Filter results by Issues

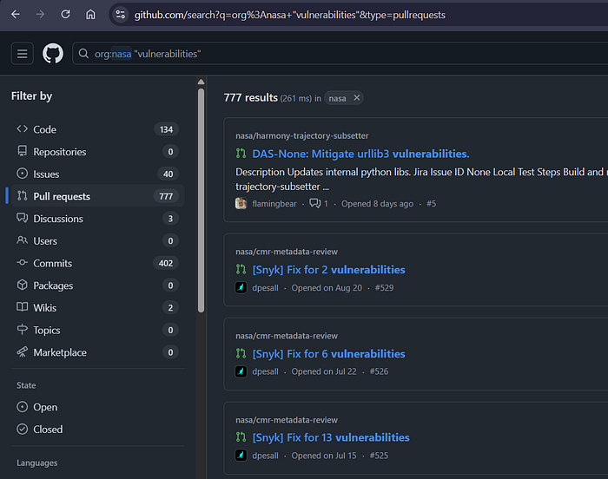click(97, 174)
